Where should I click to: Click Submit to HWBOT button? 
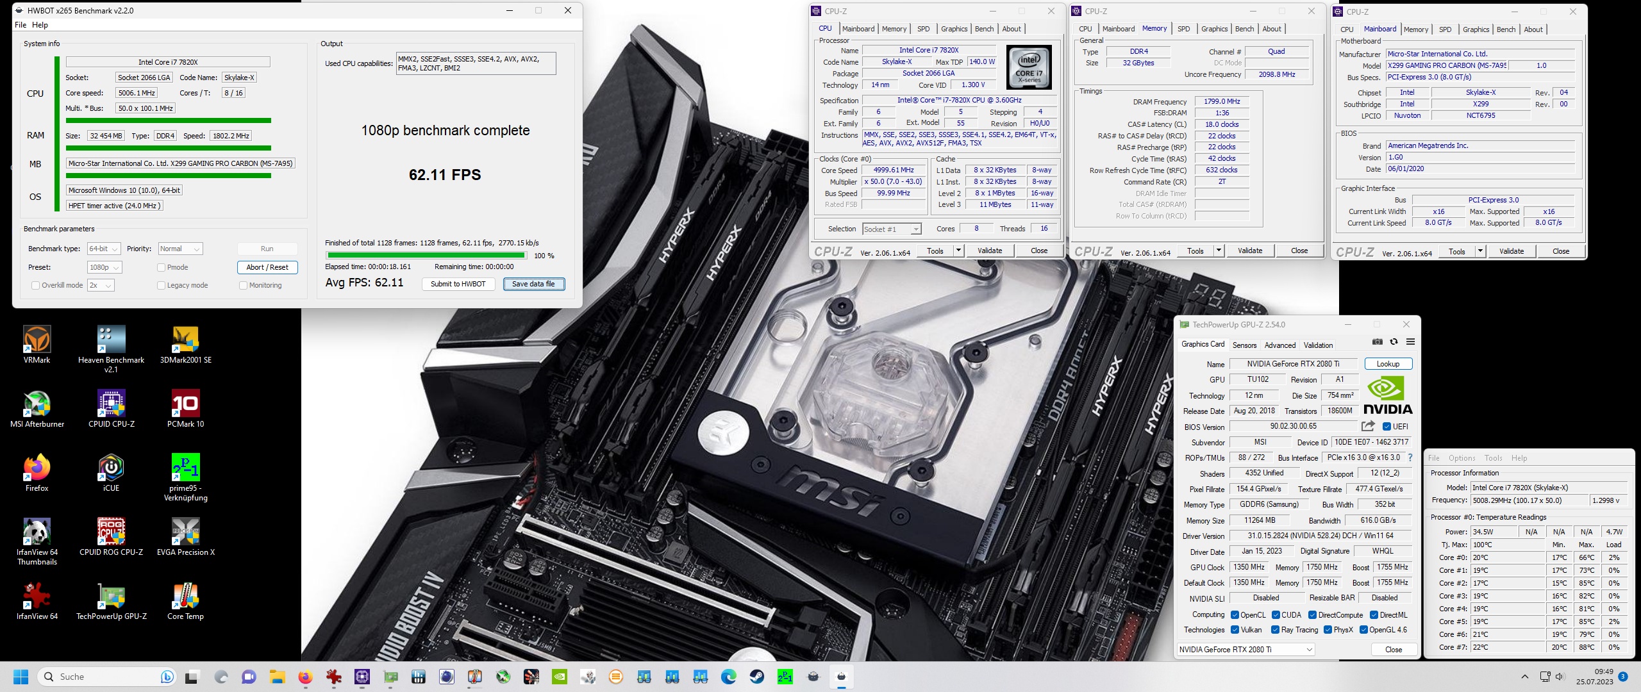[x=458, y=284]
